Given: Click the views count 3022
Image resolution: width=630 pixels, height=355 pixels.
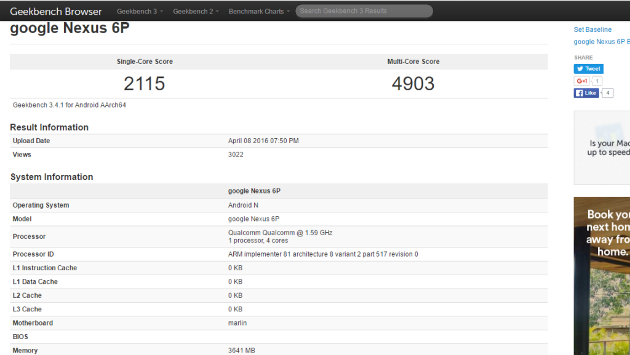Looking at the screenshot, I should pos(236,154).
